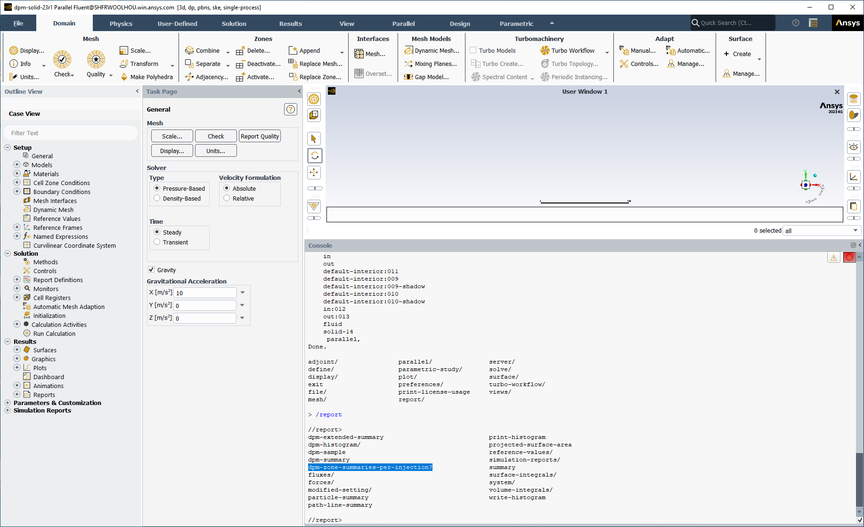Click the Y gravity input field
Image resolution: width=864 pixels, height=527 pixels.
tap(205, 305)
